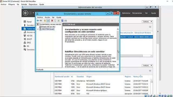
Task: Open the Server Manager Ver menu
Action: (146, 13)
